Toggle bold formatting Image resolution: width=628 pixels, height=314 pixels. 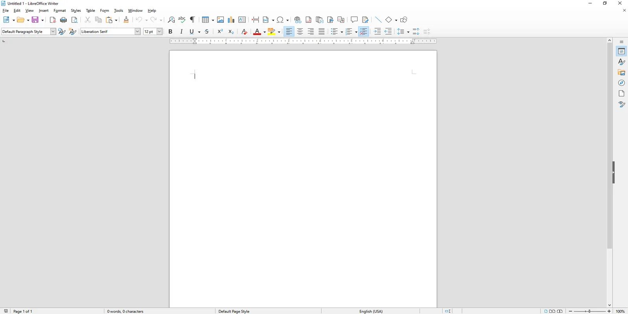point(170,31)
